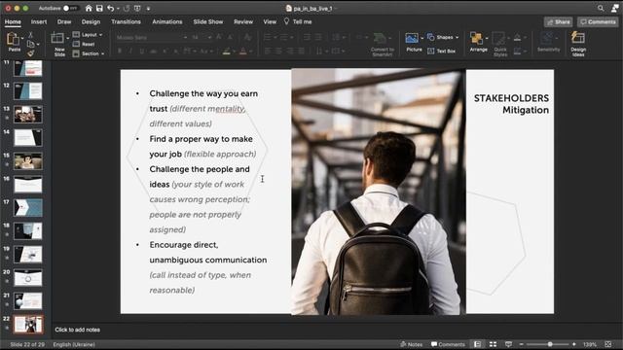
Task: Switch to the Transitions tab
Action: (x=126, y=21)
